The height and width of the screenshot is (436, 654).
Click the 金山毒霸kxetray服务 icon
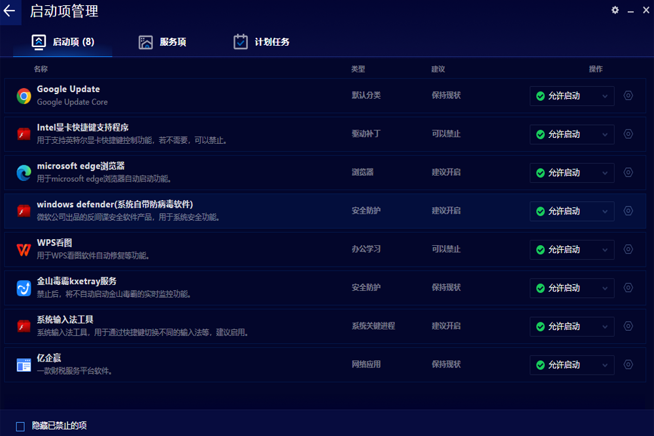pyautogui.click(x=24, y=288)
